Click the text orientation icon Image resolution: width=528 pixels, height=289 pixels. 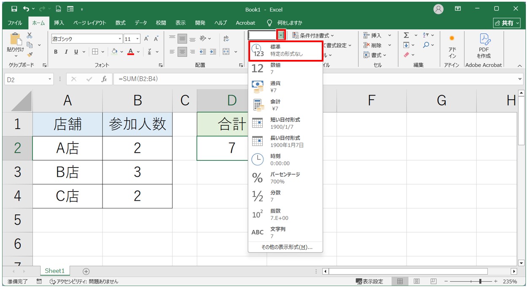pyautogui.click(x=203, y=39)
